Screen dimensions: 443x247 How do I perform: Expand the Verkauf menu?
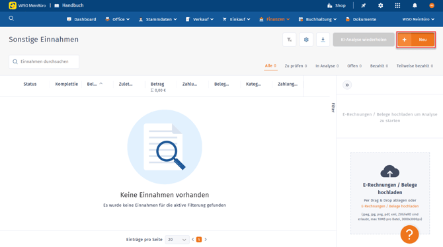200,19
